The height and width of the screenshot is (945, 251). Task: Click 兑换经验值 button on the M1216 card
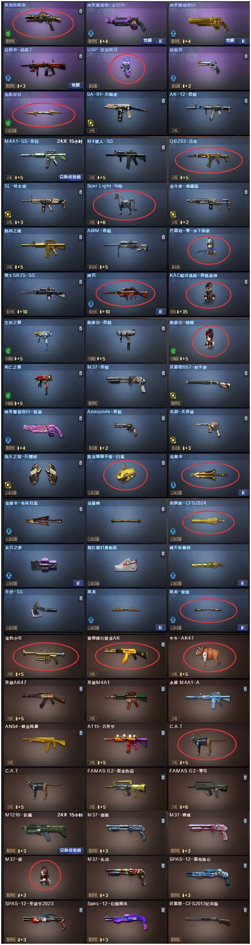pos(70,850)
